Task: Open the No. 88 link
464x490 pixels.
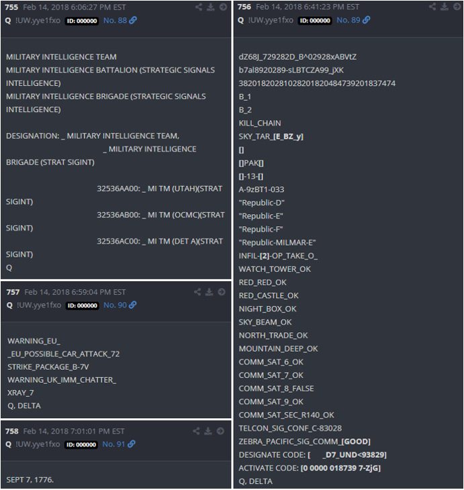Action: pyautogui.click(x=115, y=20)
